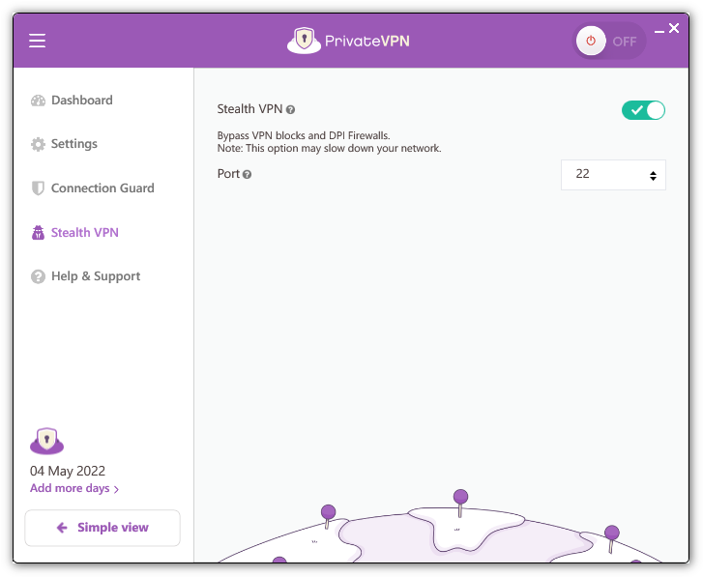
Task: Click the Settings gear icon
Action: tap(39, 144)
